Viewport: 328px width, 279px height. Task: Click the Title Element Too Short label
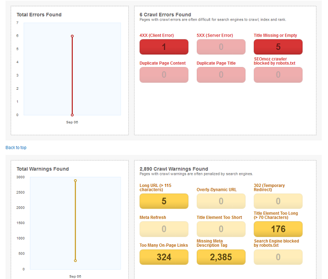click(x=219, y=217)
